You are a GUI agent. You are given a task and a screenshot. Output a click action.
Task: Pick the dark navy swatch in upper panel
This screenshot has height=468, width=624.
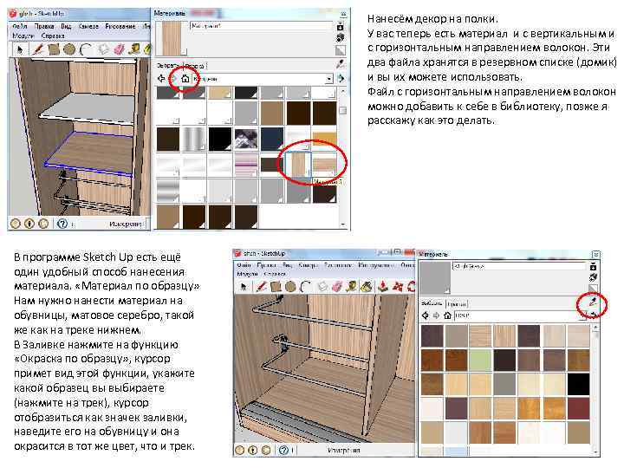click(272, 139)
